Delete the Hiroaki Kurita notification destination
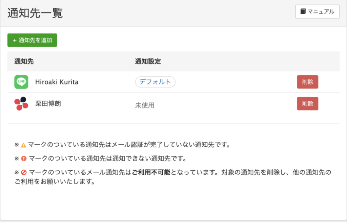The width and height of the screenshot is (347, 222). coord(307,82)
